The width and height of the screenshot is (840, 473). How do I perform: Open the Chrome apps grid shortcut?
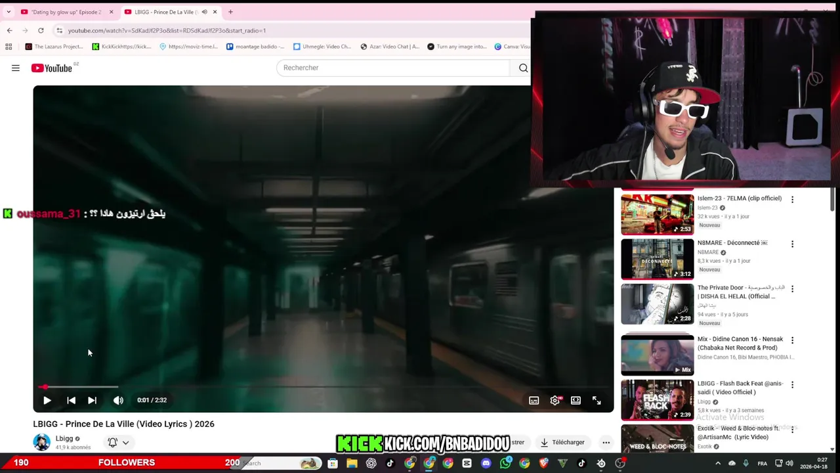coord(9,47)
